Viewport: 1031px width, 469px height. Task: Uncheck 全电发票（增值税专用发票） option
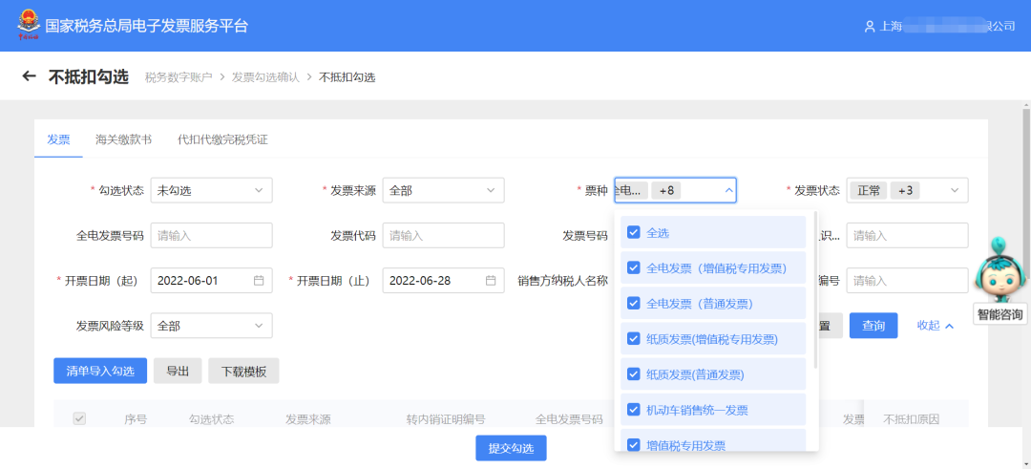(633, 268)
